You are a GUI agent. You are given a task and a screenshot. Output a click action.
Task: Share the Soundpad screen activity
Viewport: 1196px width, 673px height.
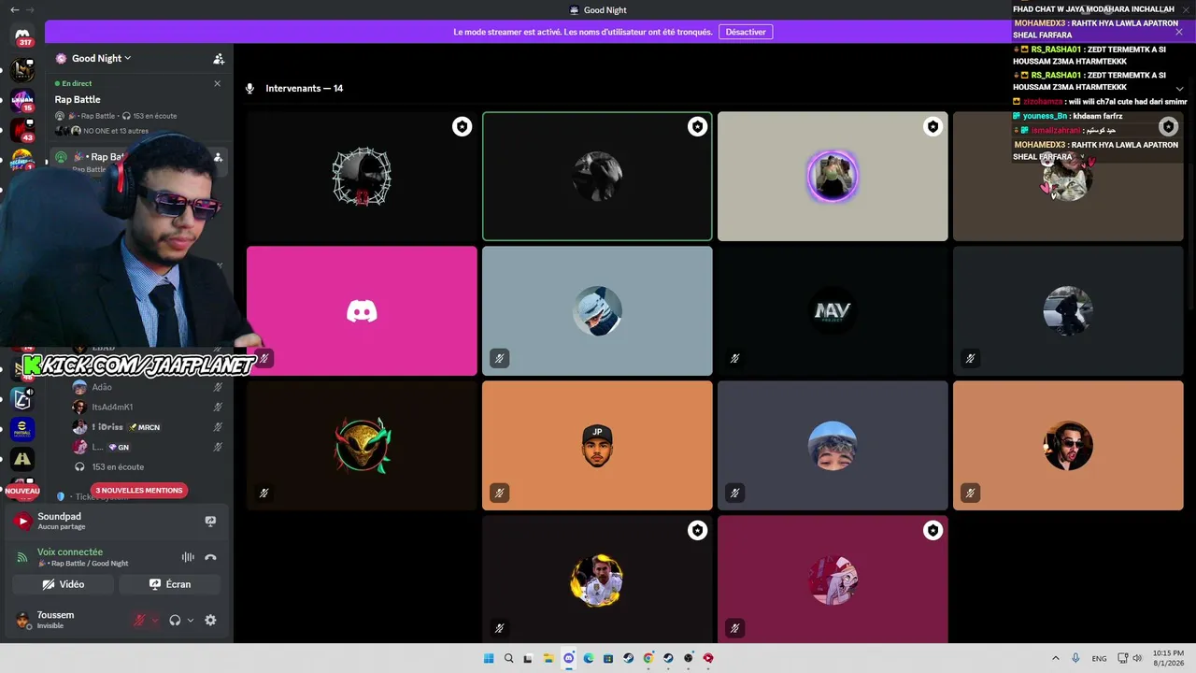pos(210,522)
